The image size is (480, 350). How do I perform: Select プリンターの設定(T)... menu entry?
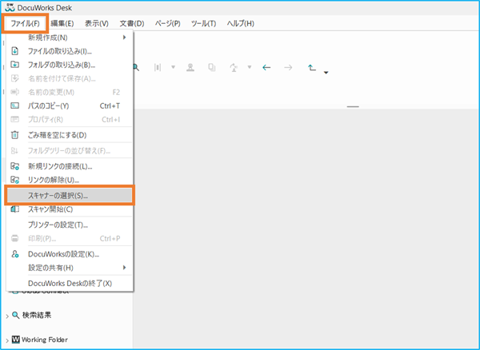click(58, 225)
